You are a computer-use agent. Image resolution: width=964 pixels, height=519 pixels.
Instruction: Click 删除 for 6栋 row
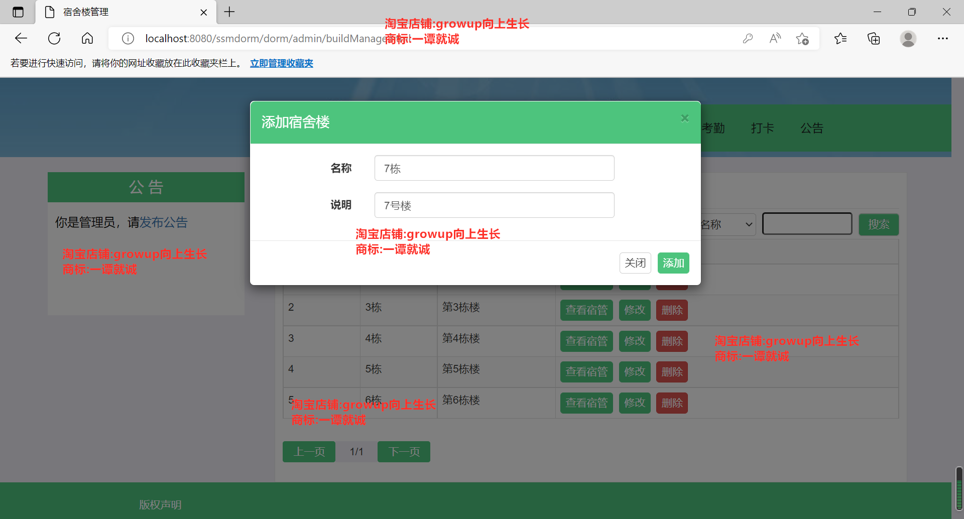coord(672,403)
